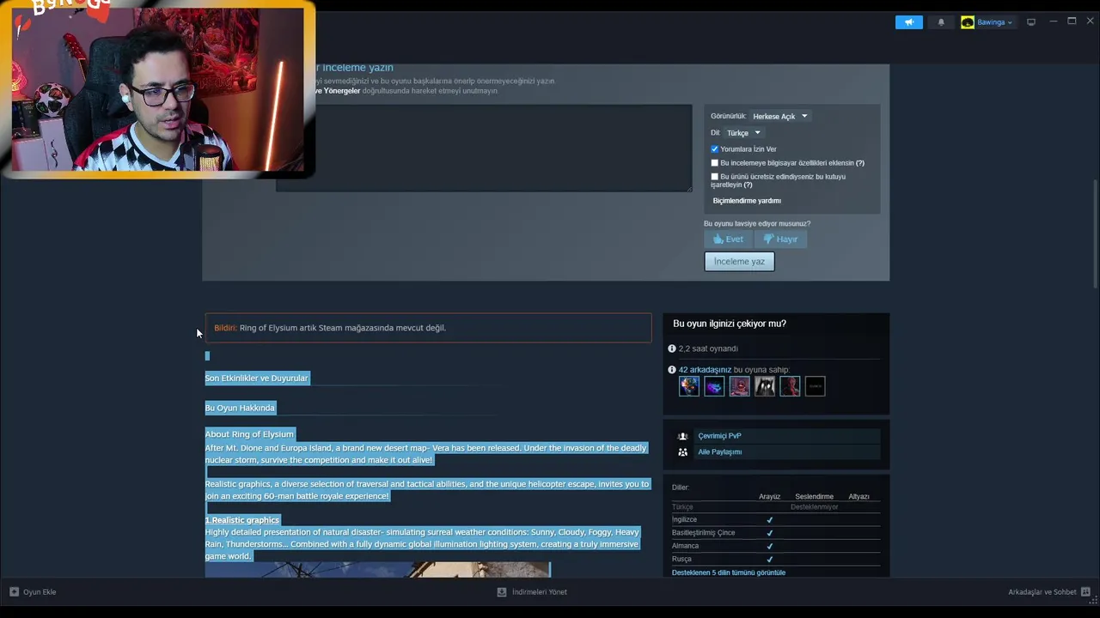Click the Türkçe Desteklenmiyor row

tap(775, 507)
